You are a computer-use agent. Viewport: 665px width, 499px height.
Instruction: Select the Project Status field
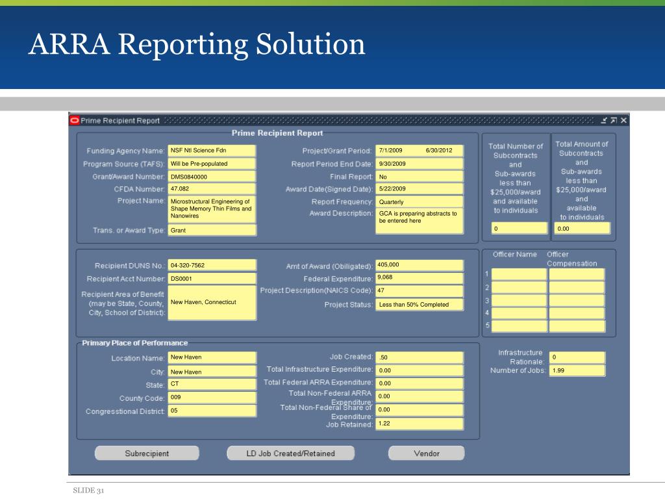[420, 305]
